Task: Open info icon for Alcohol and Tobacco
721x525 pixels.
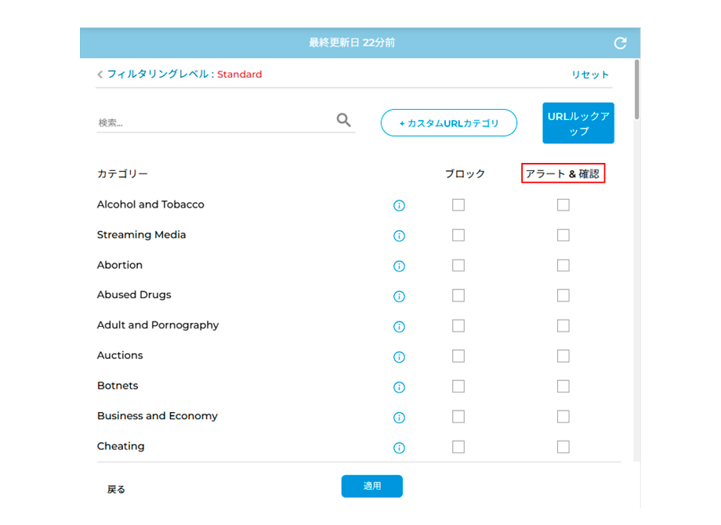Action: pos(399,205)
